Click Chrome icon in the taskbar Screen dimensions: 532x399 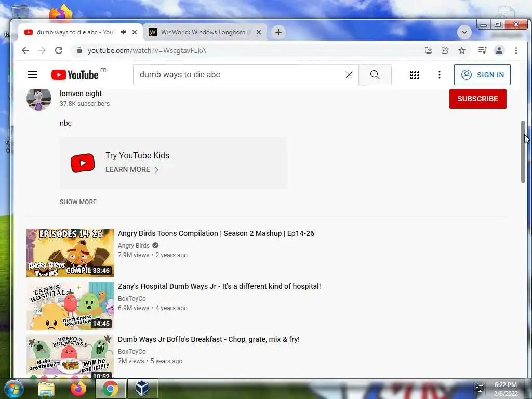[x=111, y=389]
